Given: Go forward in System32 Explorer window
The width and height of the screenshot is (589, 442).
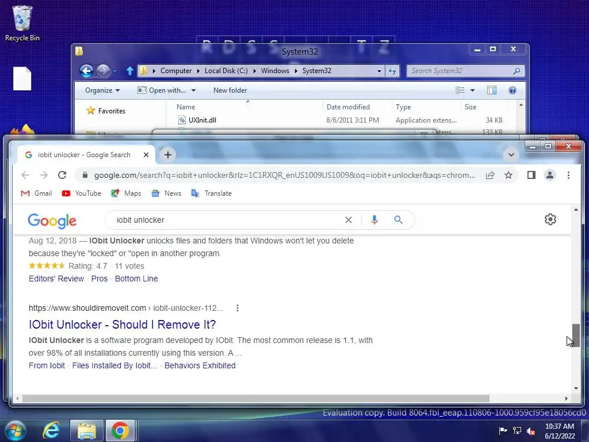Looking at the screenshot, I should click(103, 71).
